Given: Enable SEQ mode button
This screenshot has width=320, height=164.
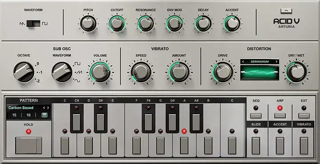Looking at the screenshot, I should pos(256,116).
